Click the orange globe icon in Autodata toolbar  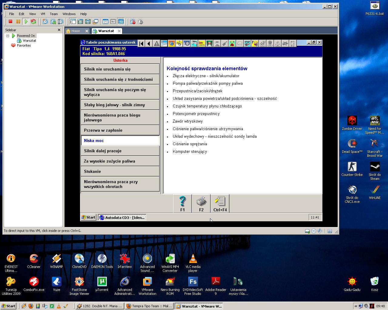172,44
